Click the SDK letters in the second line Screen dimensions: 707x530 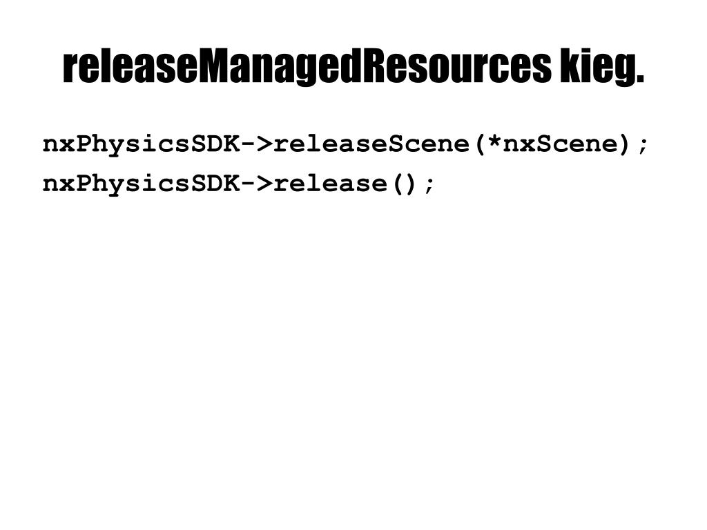coord(216,184)
